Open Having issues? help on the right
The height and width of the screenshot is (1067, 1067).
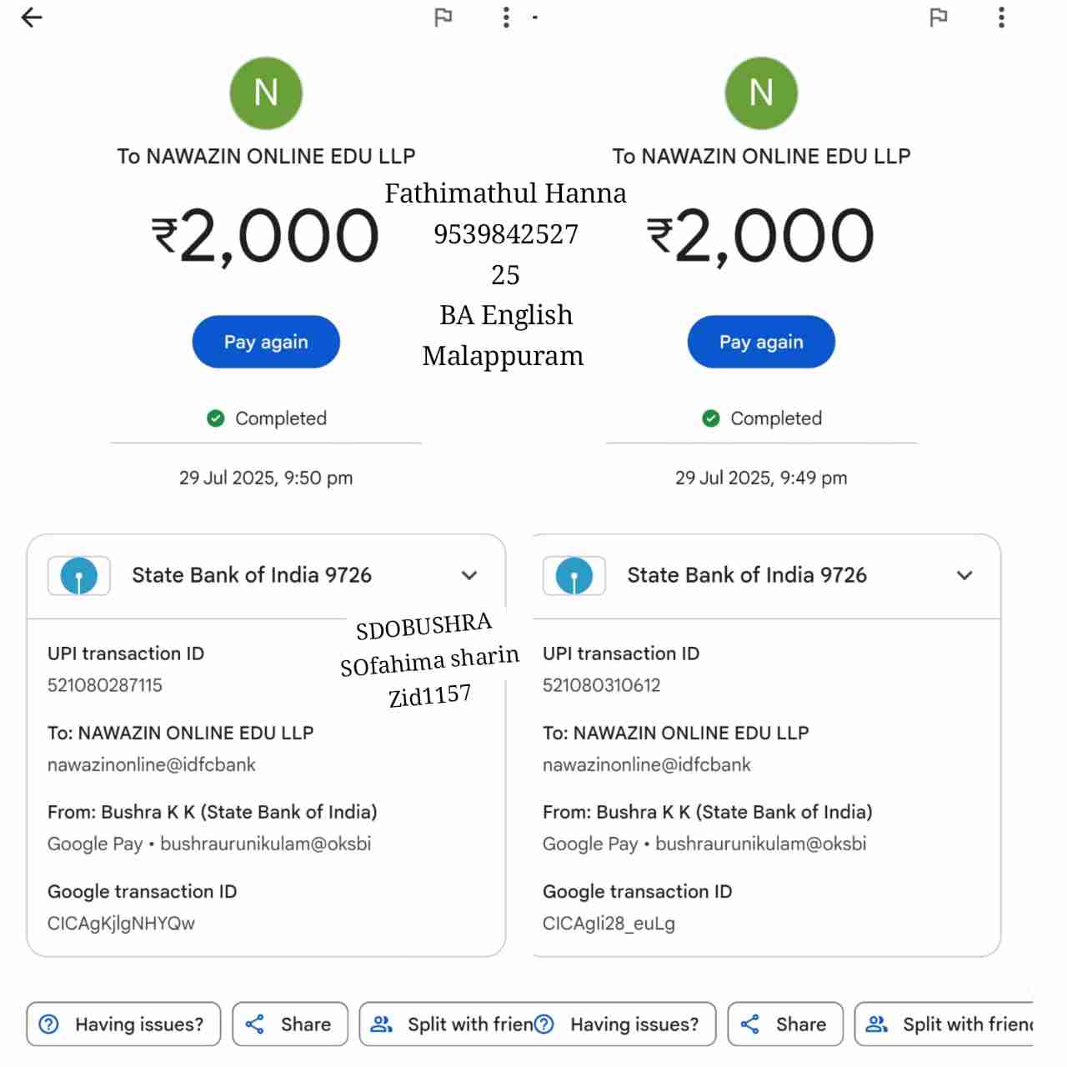pos(625,1024)
